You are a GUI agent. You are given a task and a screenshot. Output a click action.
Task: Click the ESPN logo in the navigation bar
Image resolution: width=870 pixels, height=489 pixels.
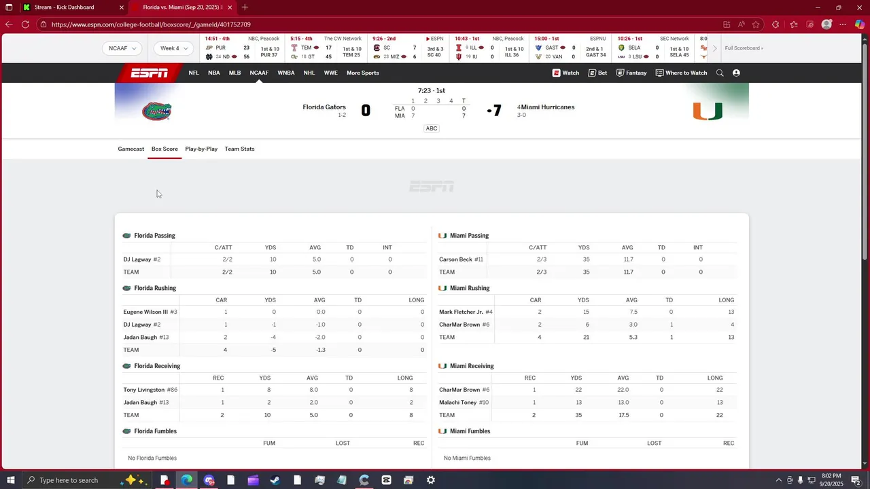tap(150, 73)
